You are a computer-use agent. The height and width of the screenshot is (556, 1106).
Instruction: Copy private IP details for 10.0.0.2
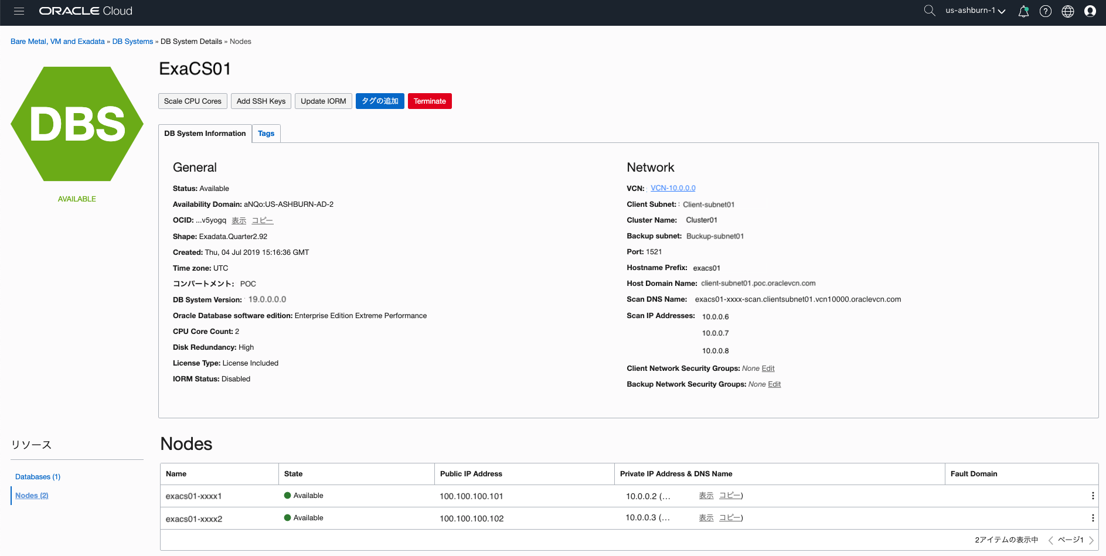pyautogui.click(x=730, y=496)
